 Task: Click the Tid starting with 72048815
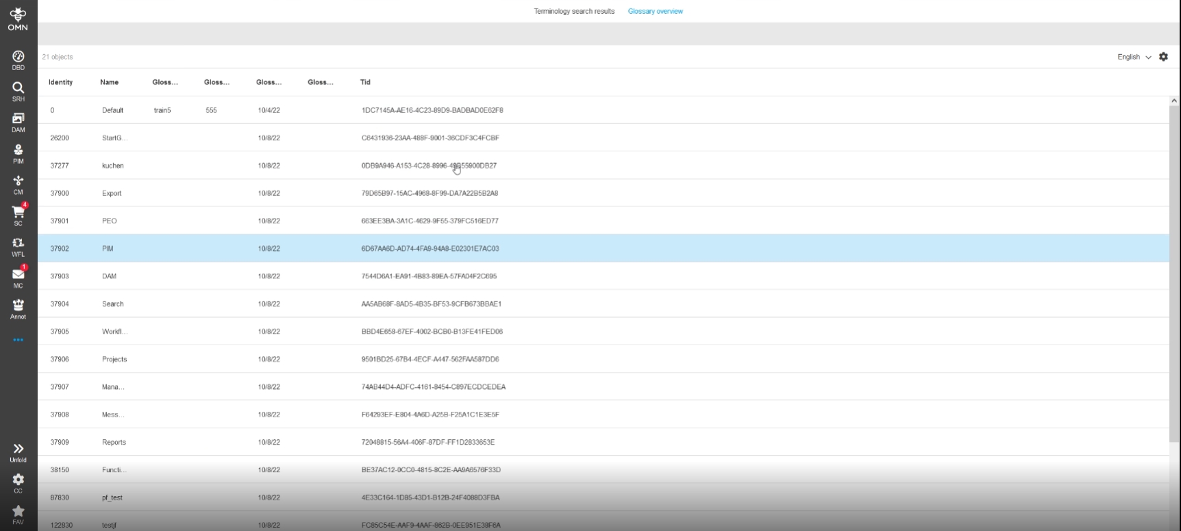428,442
